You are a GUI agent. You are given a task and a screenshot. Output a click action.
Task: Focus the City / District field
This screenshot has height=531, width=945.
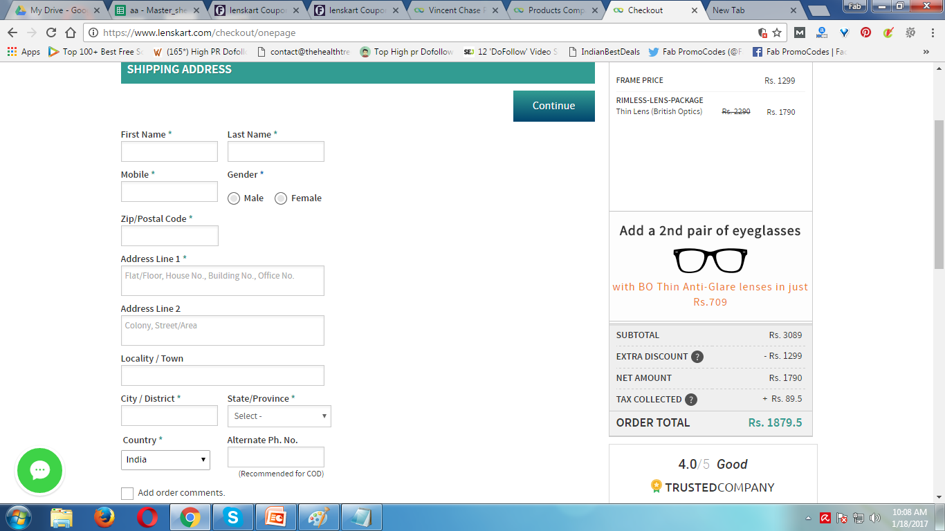click(169, 416)
